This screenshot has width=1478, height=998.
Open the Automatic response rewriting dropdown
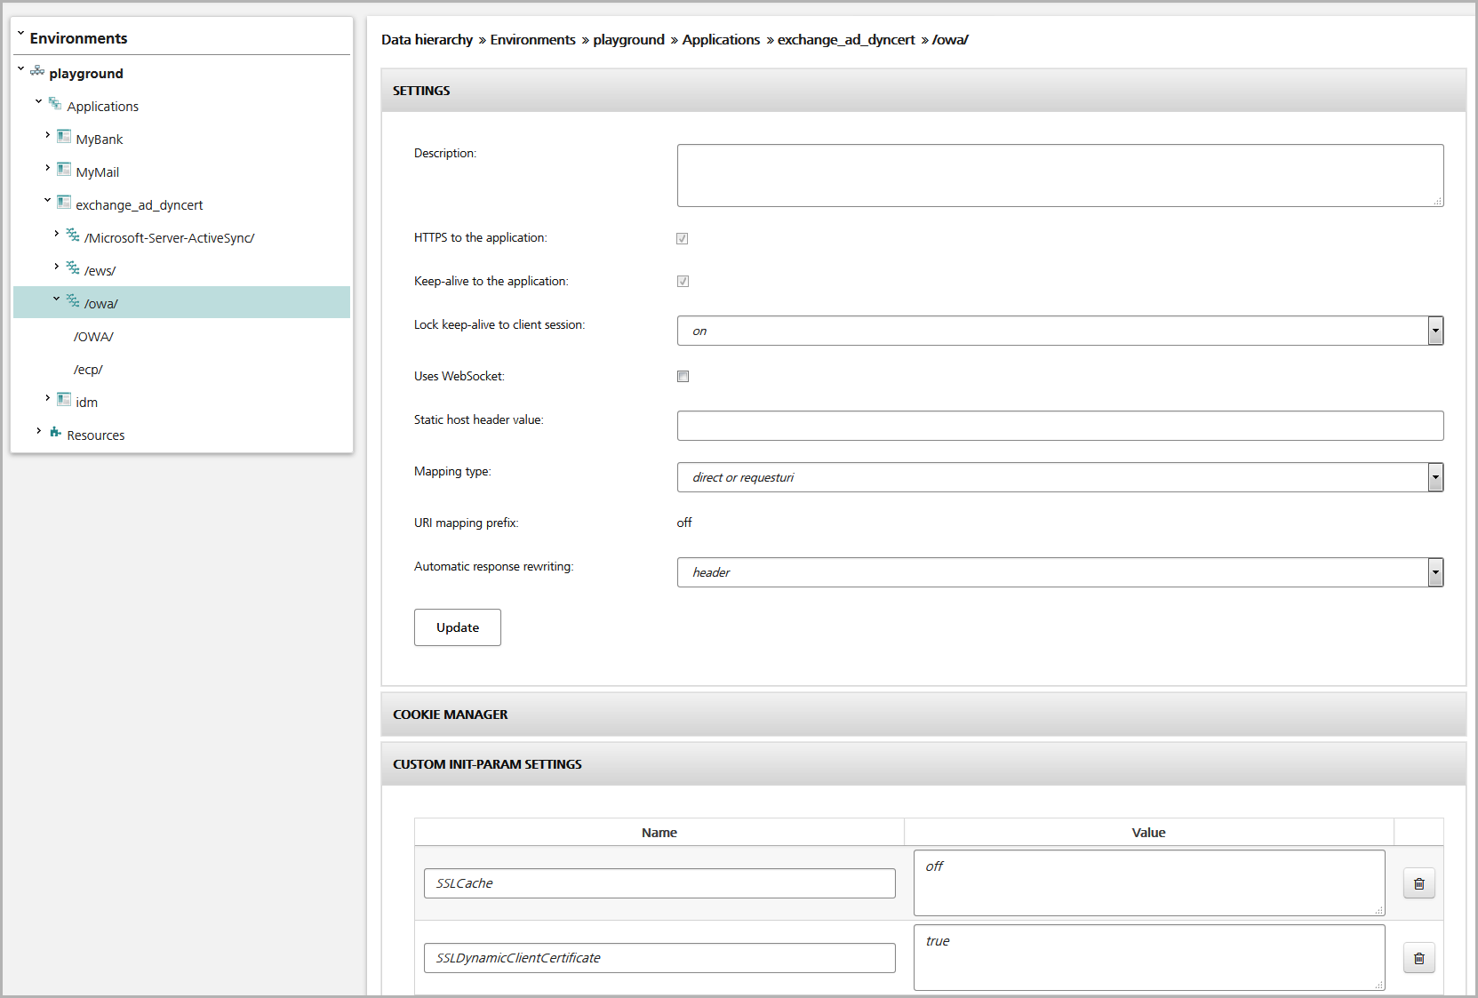[1060, 572]
